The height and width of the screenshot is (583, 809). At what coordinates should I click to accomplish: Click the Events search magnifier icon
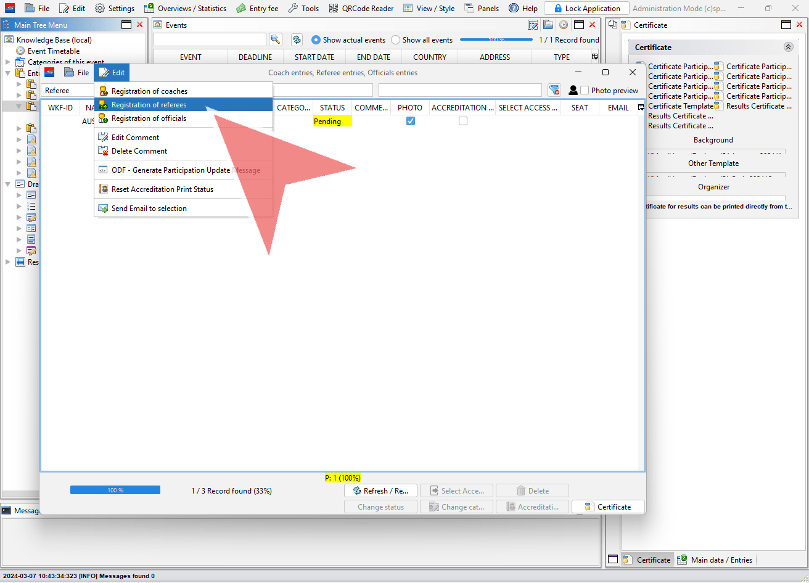click(x=275, y=39)
